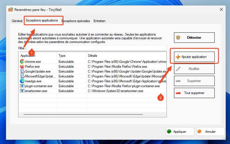The image size is (230, 144).
Task: Click the Firefox.exe icon in list
Action: point(22,67)
